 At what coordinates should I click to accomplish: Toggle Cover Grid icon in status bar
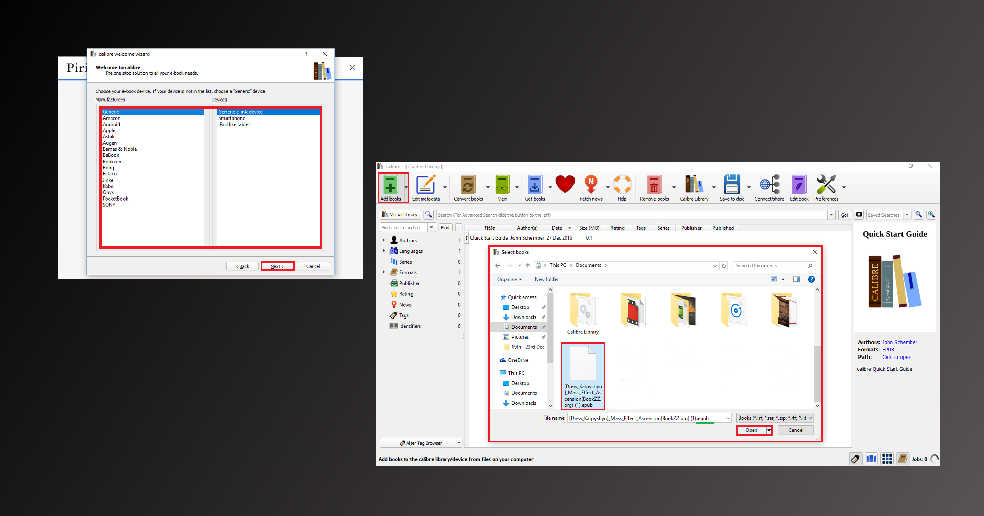click(x=887, y=459)
